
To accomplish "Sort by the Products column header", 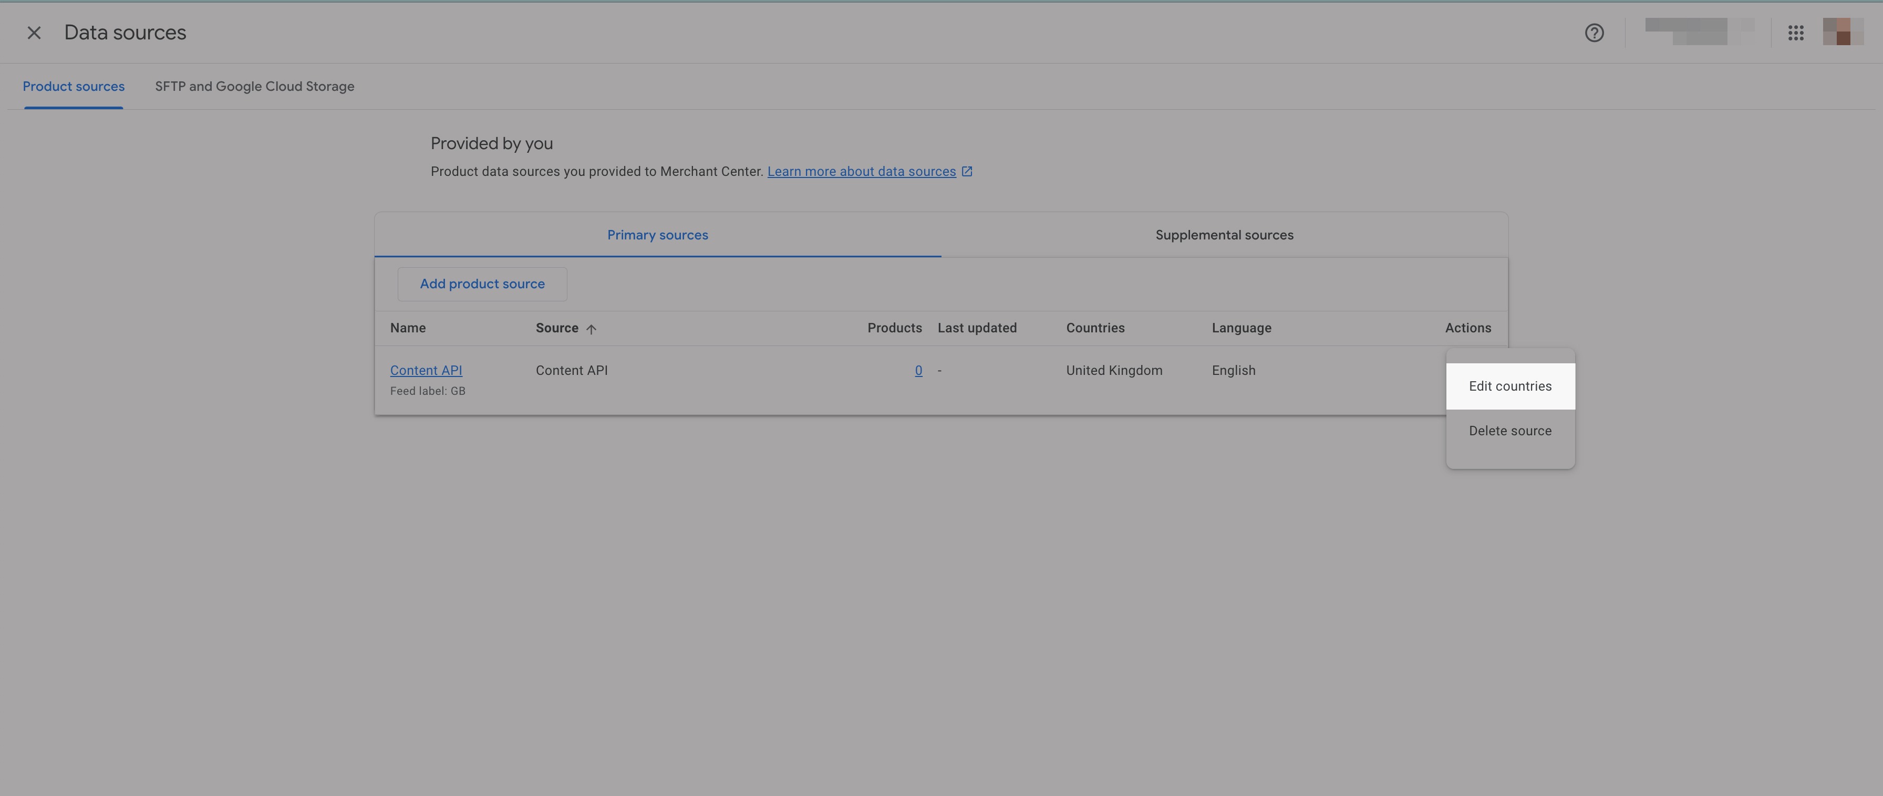I will [x=895, y=329].
